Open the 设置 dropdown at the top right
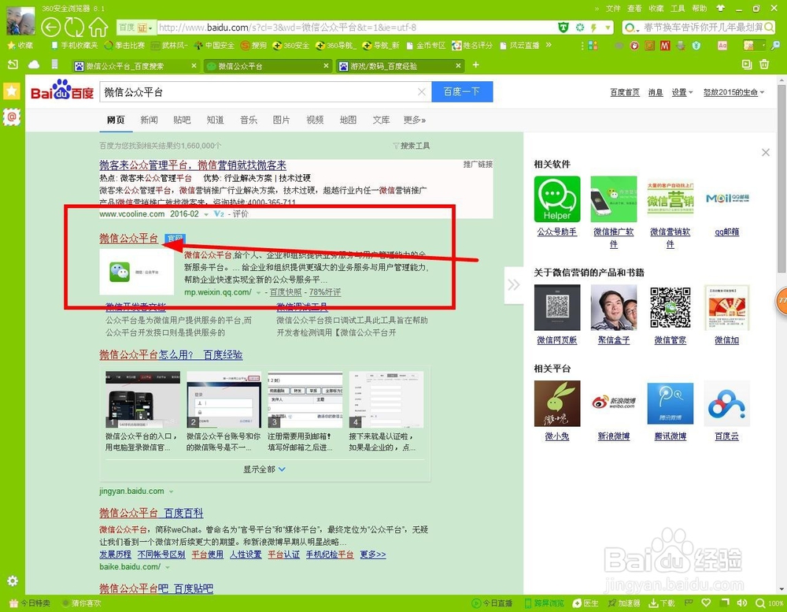This screenshot has height=612, width=787. pyautogui.click(x=682, y=92)
